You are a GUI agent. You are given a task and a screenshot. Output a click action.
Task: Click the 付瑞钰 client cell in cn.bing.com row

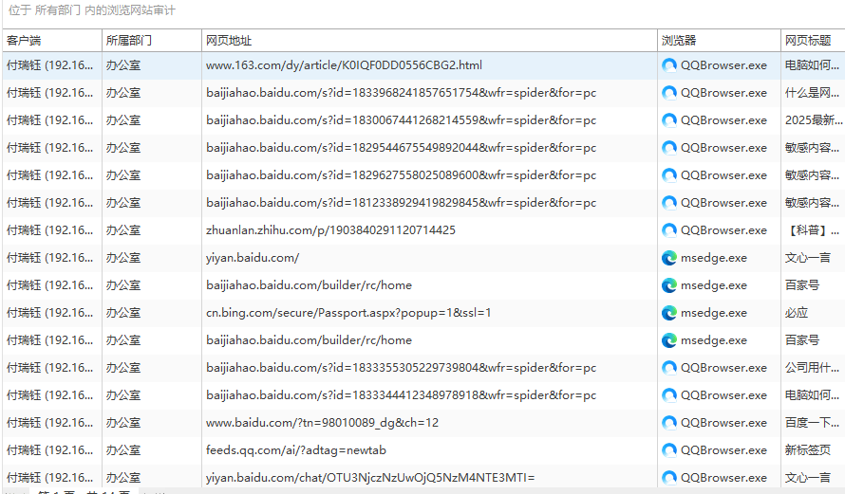tap(49, 313)
